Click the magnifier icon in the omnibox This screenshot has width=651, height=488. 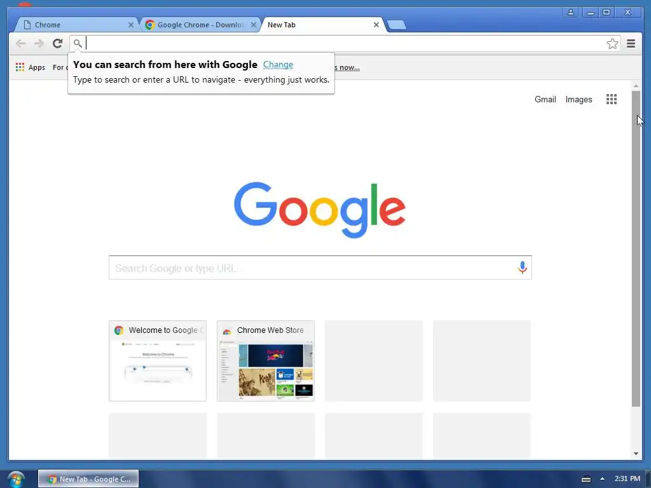pyautogui.click(x=77, y=43)
